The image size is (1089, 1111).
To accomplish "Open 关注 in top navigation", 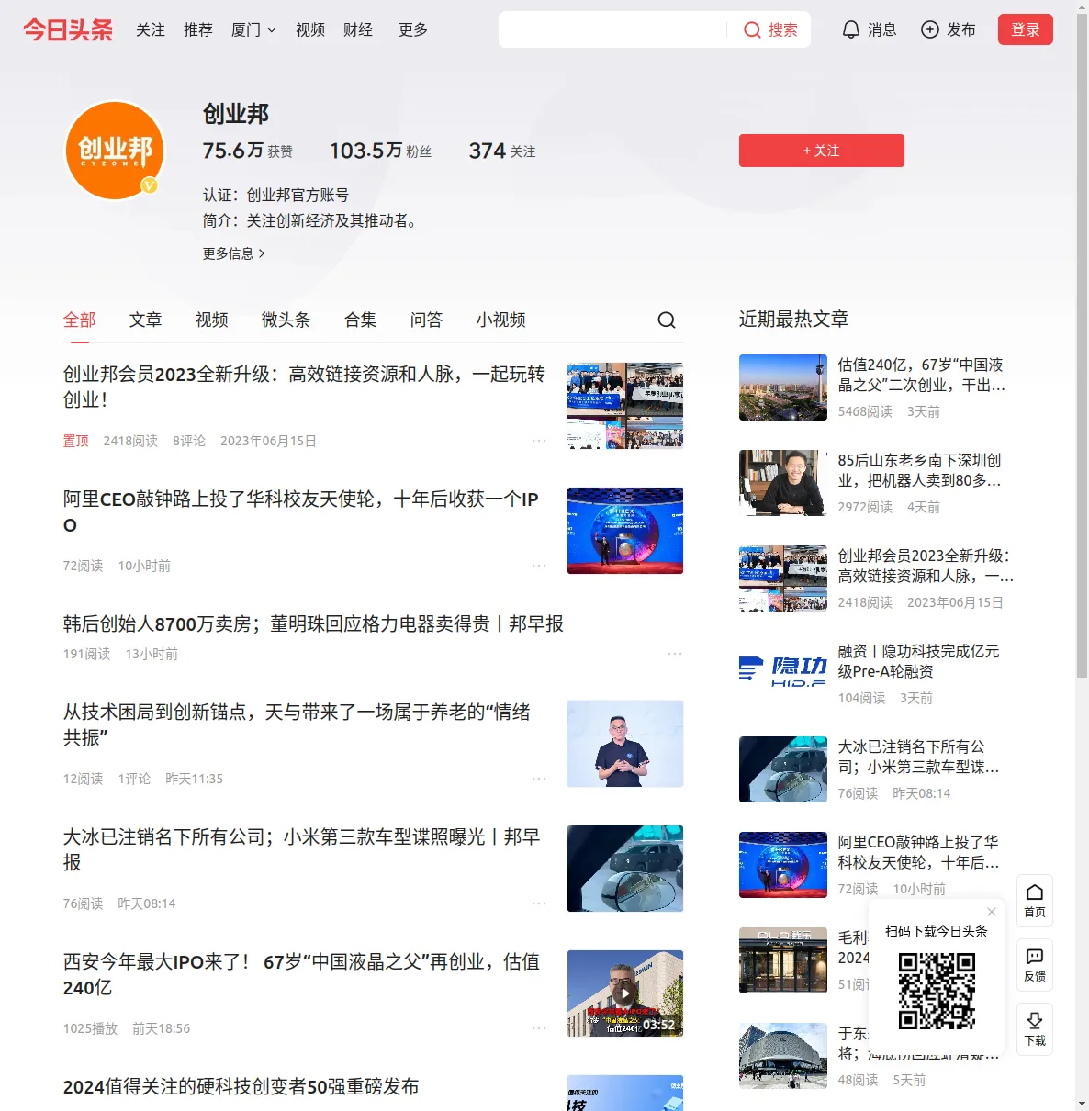I will pos(151,29).
